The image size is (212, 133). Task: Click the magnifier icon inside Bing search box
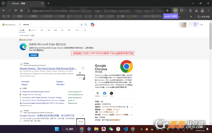pyautogui.click(x=20, y=25)
